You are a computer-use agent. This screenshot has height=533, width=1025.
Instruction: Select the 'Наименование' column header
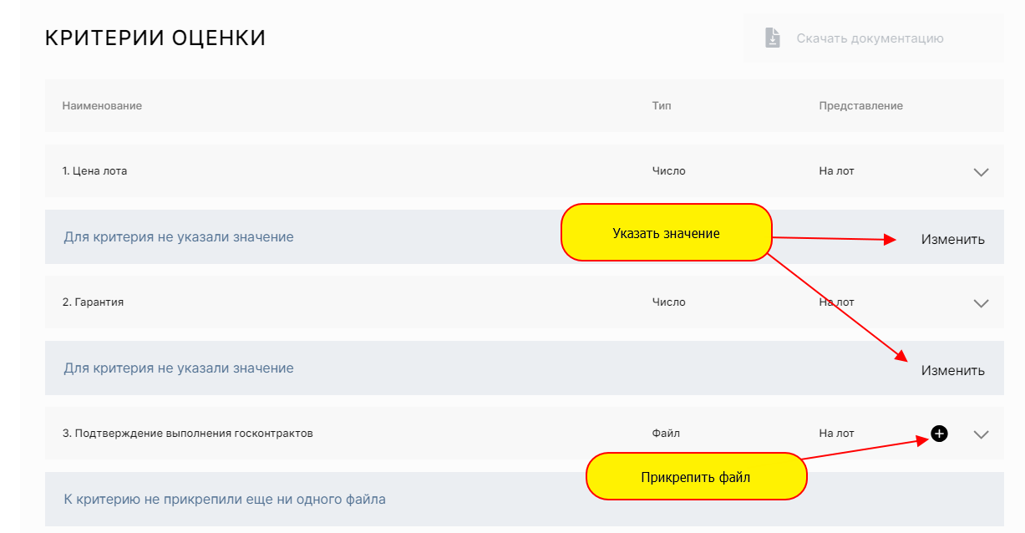coord(102,106)
